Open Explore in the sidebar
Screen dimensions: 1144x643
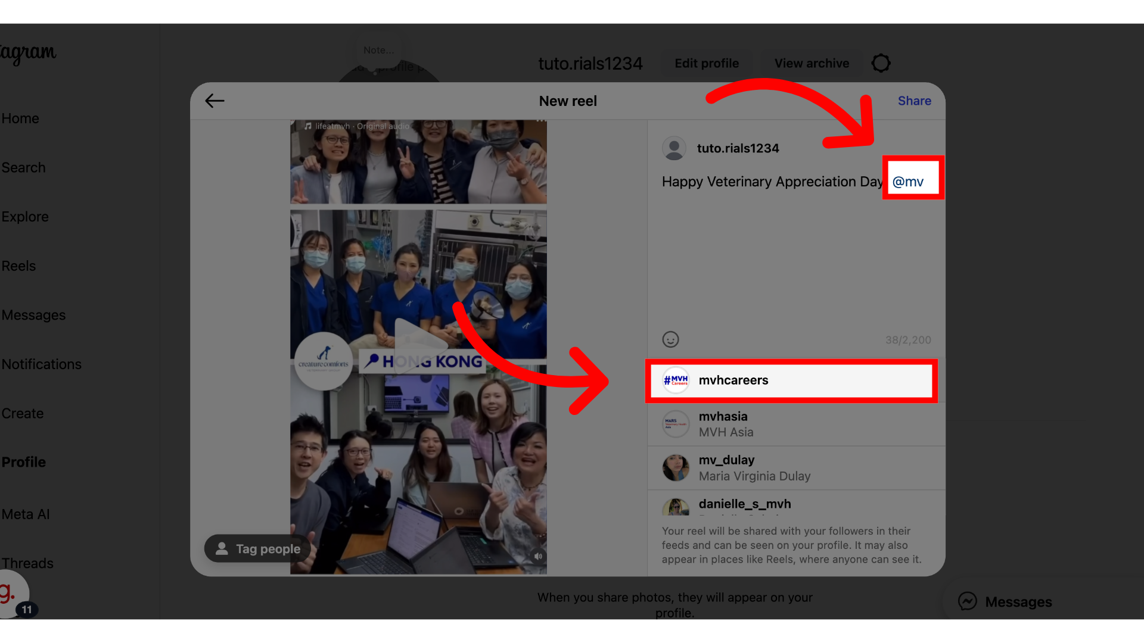[25, 217]
